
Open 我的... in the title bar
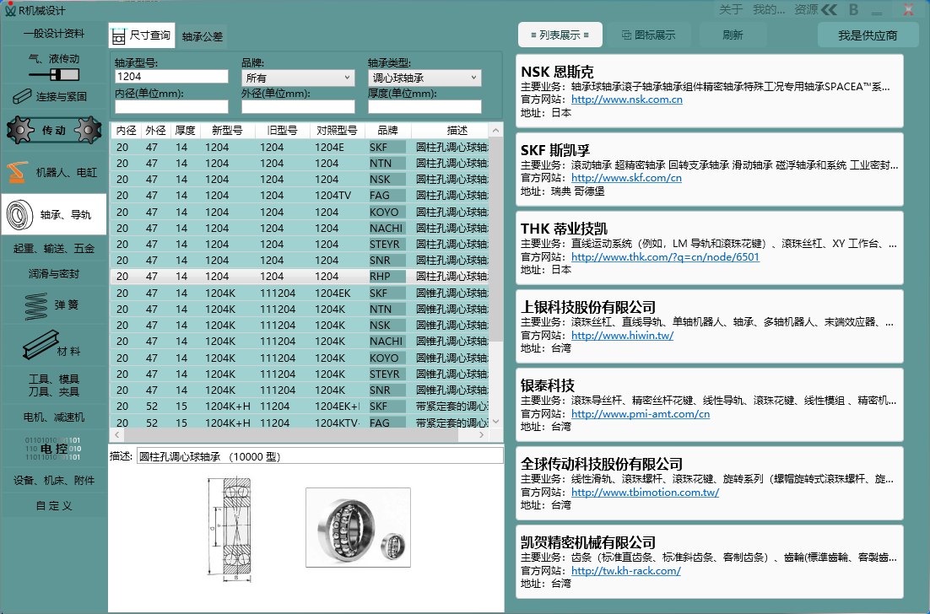coord(769,9)
